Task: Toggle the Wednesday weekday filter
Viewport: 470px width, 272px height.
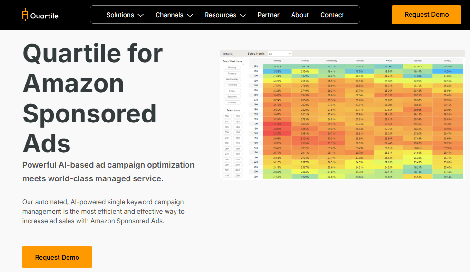Action: pyautogui.click(x=232, y=79)
